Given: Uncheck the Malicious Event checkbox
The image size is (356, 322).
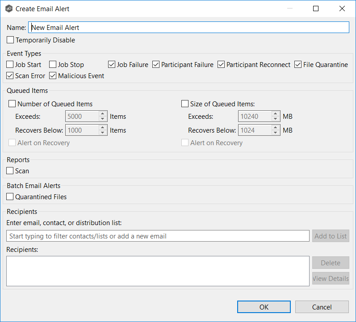Looking at the screenshot, I should 53,76.
